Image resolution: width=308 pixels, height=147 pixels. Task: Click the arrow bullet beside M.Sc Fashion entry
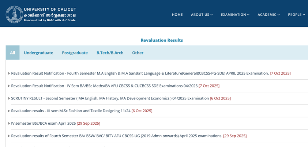click(9, 111)
